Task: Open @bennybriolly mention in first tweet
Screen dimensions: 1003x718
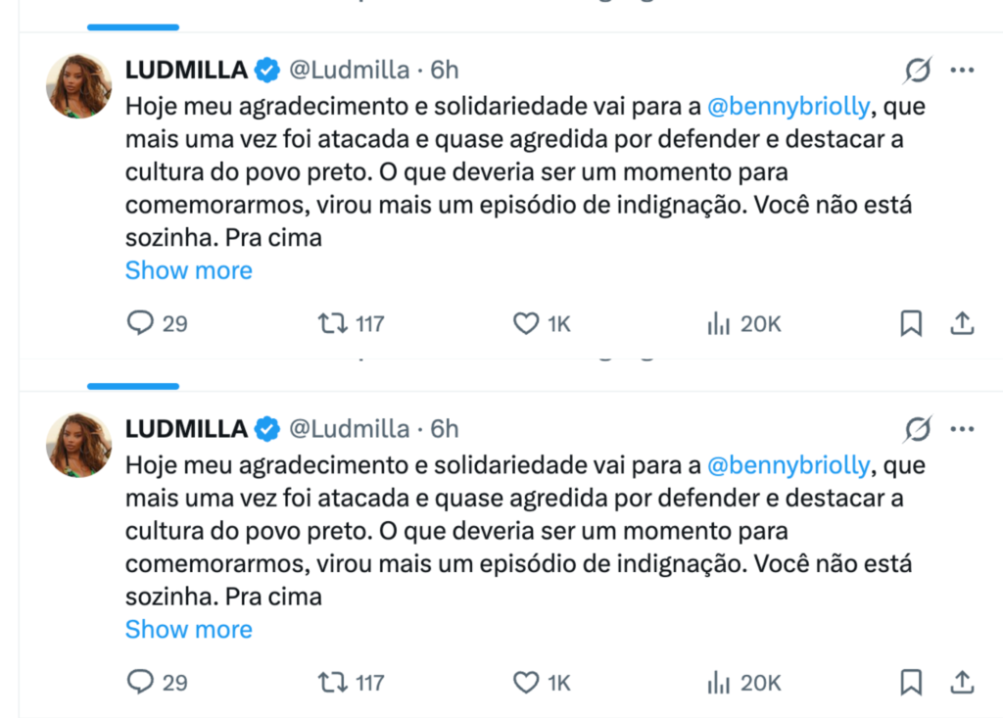Action: (x=788, y=106)
